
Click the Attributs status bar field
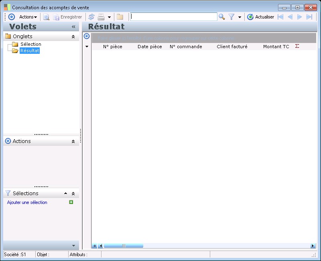(x=85, y=255)
